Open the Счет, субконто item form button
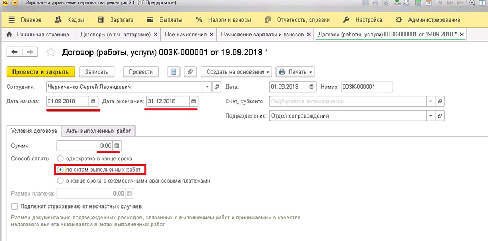488x241 pixels. (x=440, y=101)
